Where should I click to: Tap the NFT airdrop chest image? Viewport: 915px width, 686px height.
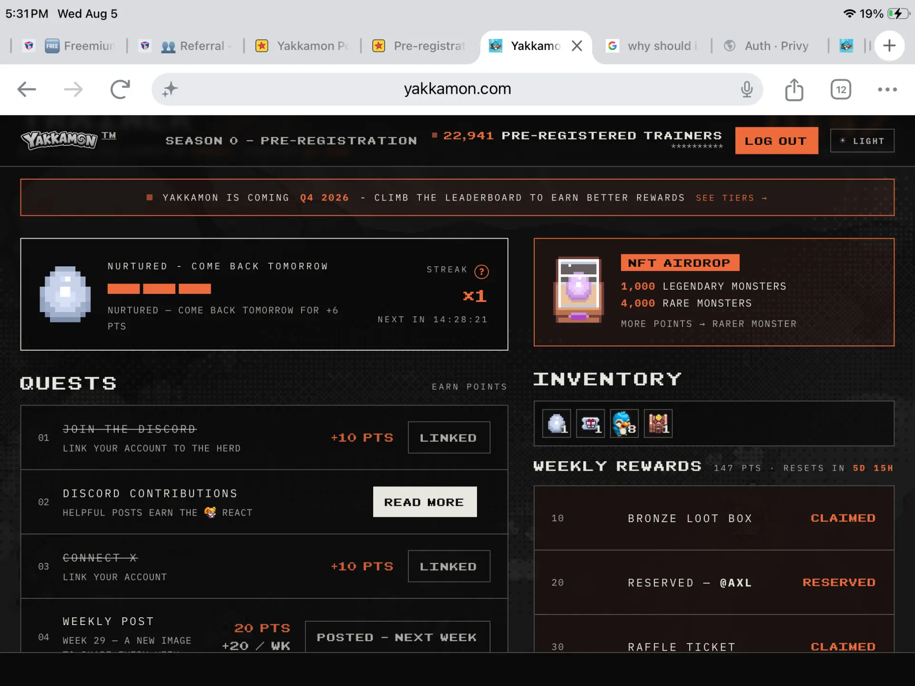(x=579, y=291)
